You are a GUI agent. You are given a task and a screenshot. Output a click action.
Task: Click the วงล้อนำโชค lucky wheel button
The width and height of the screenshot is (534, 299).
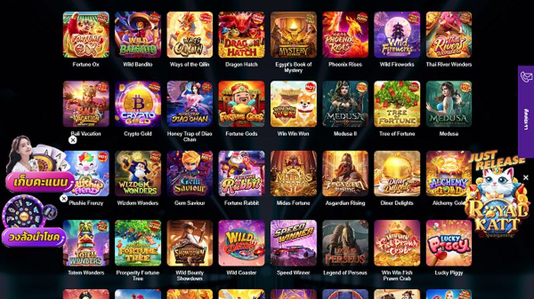pyautogui.click(x=33, y=237)
